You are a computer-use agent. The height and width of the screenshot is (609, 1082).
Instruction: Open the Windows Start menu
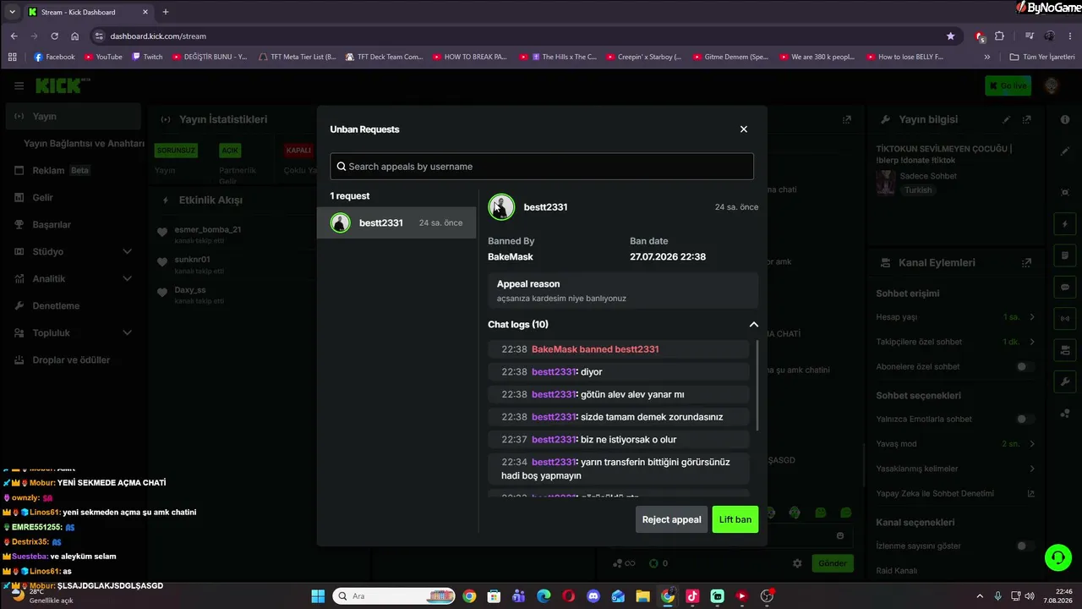318,596
